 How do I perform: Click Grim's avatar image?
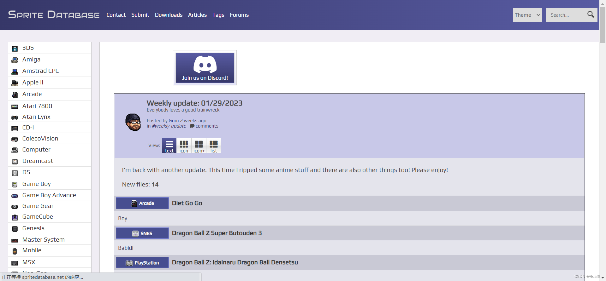[x=133, y=122]
